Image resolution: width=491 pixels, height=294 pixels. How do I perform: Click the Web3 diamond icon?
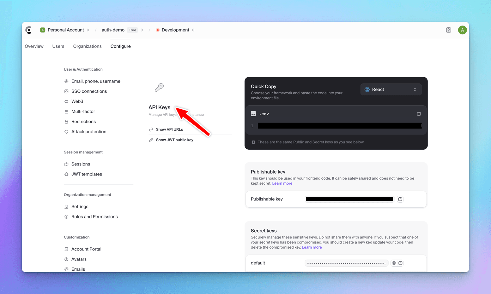[66, 101]
